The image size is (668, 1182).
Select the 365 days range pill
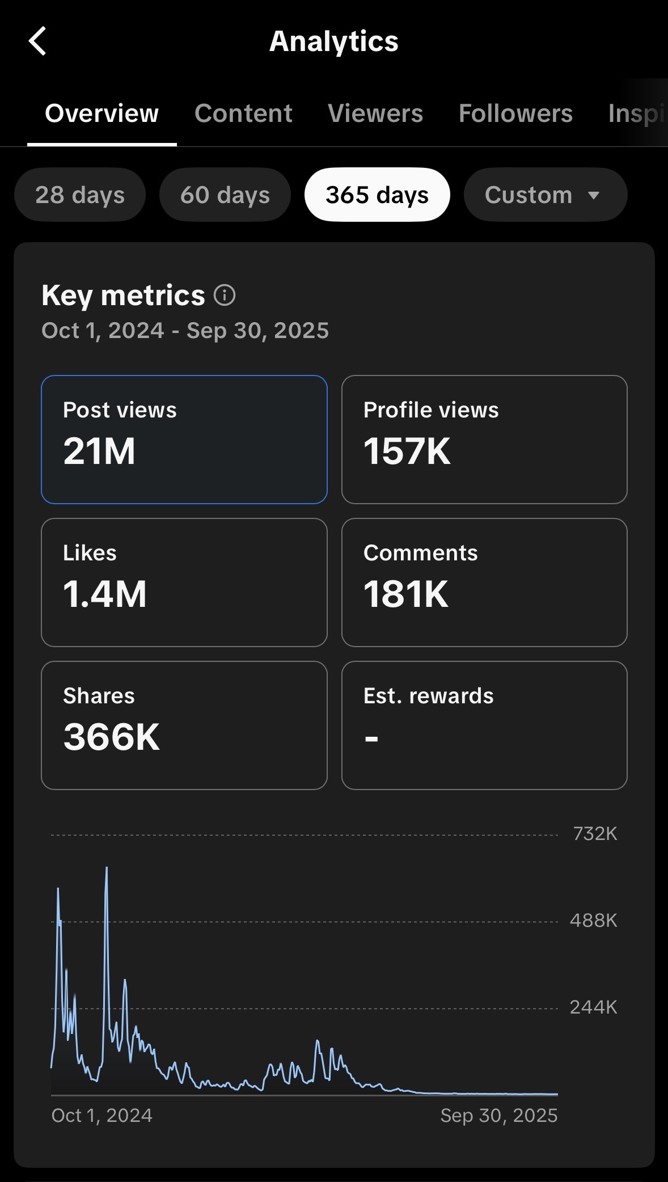(x=377, y=195)
